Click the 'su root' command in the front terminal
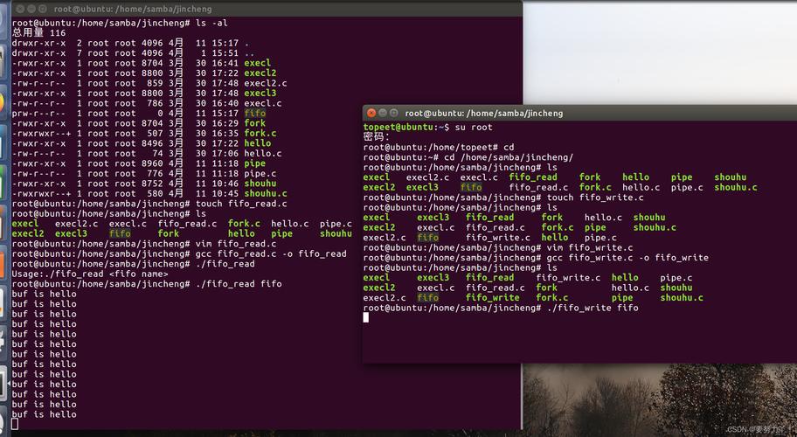This screenshot has width=797, height=437. click(474, 127)
